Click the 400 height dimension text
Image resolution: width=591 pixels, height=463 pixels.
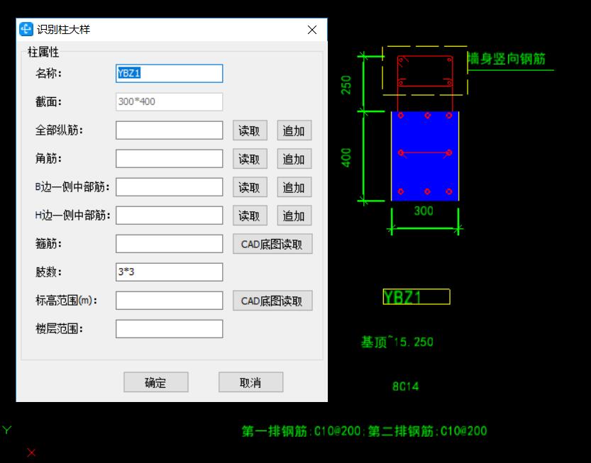pos(346,157)
